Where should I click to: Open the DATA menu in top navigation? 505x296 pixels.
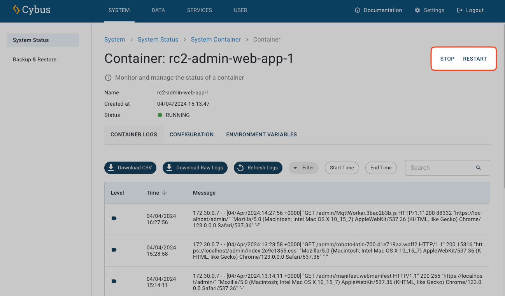[158, 10]
